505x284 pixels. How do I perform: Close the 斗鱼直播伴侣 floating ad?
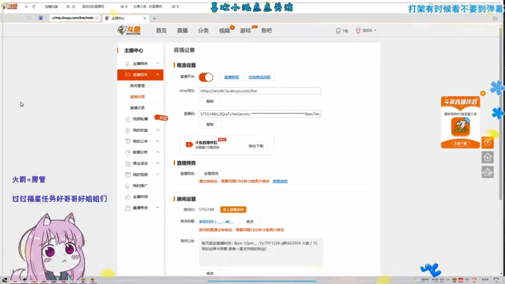pos(483,93)
